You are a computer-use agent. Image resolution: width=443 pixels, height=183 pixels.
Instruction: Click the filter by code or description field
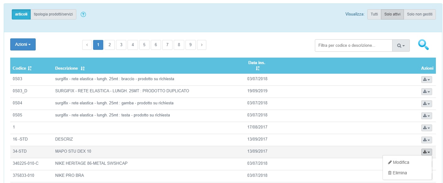click(x=353, y=46)
